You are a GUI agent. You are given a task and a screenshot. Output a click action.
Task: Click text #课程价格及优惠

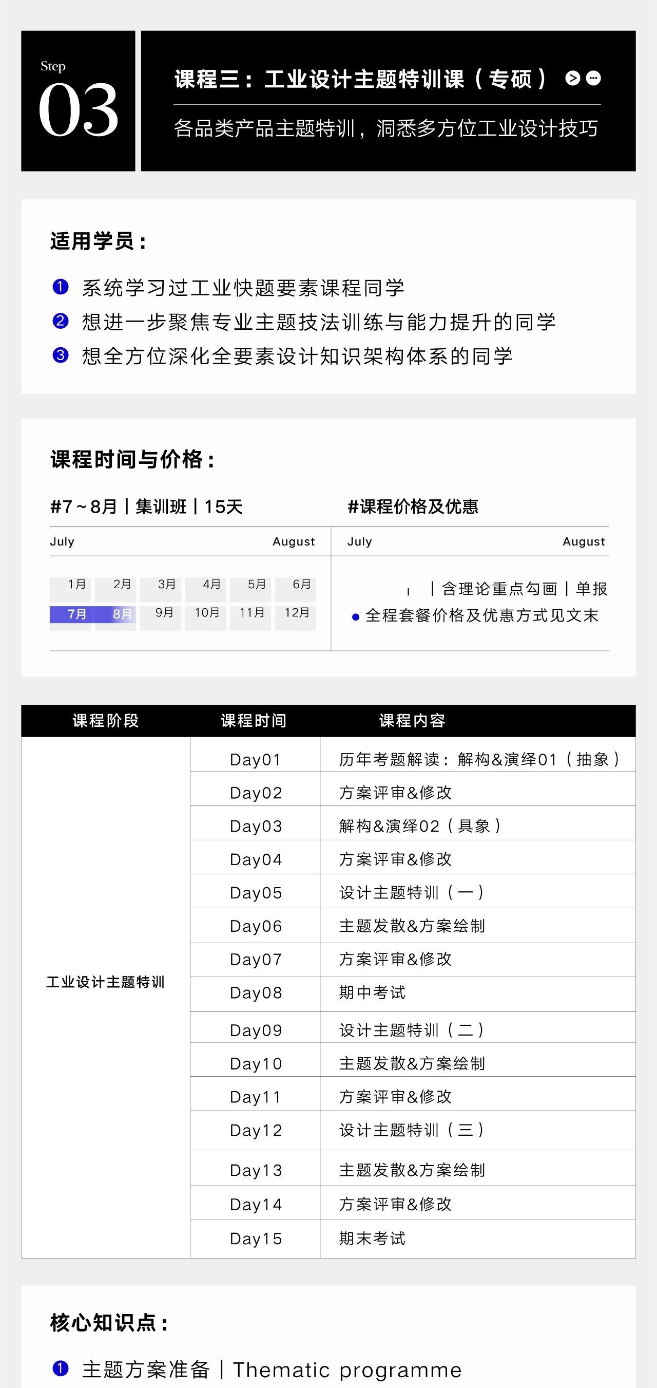tap(413, 507)
